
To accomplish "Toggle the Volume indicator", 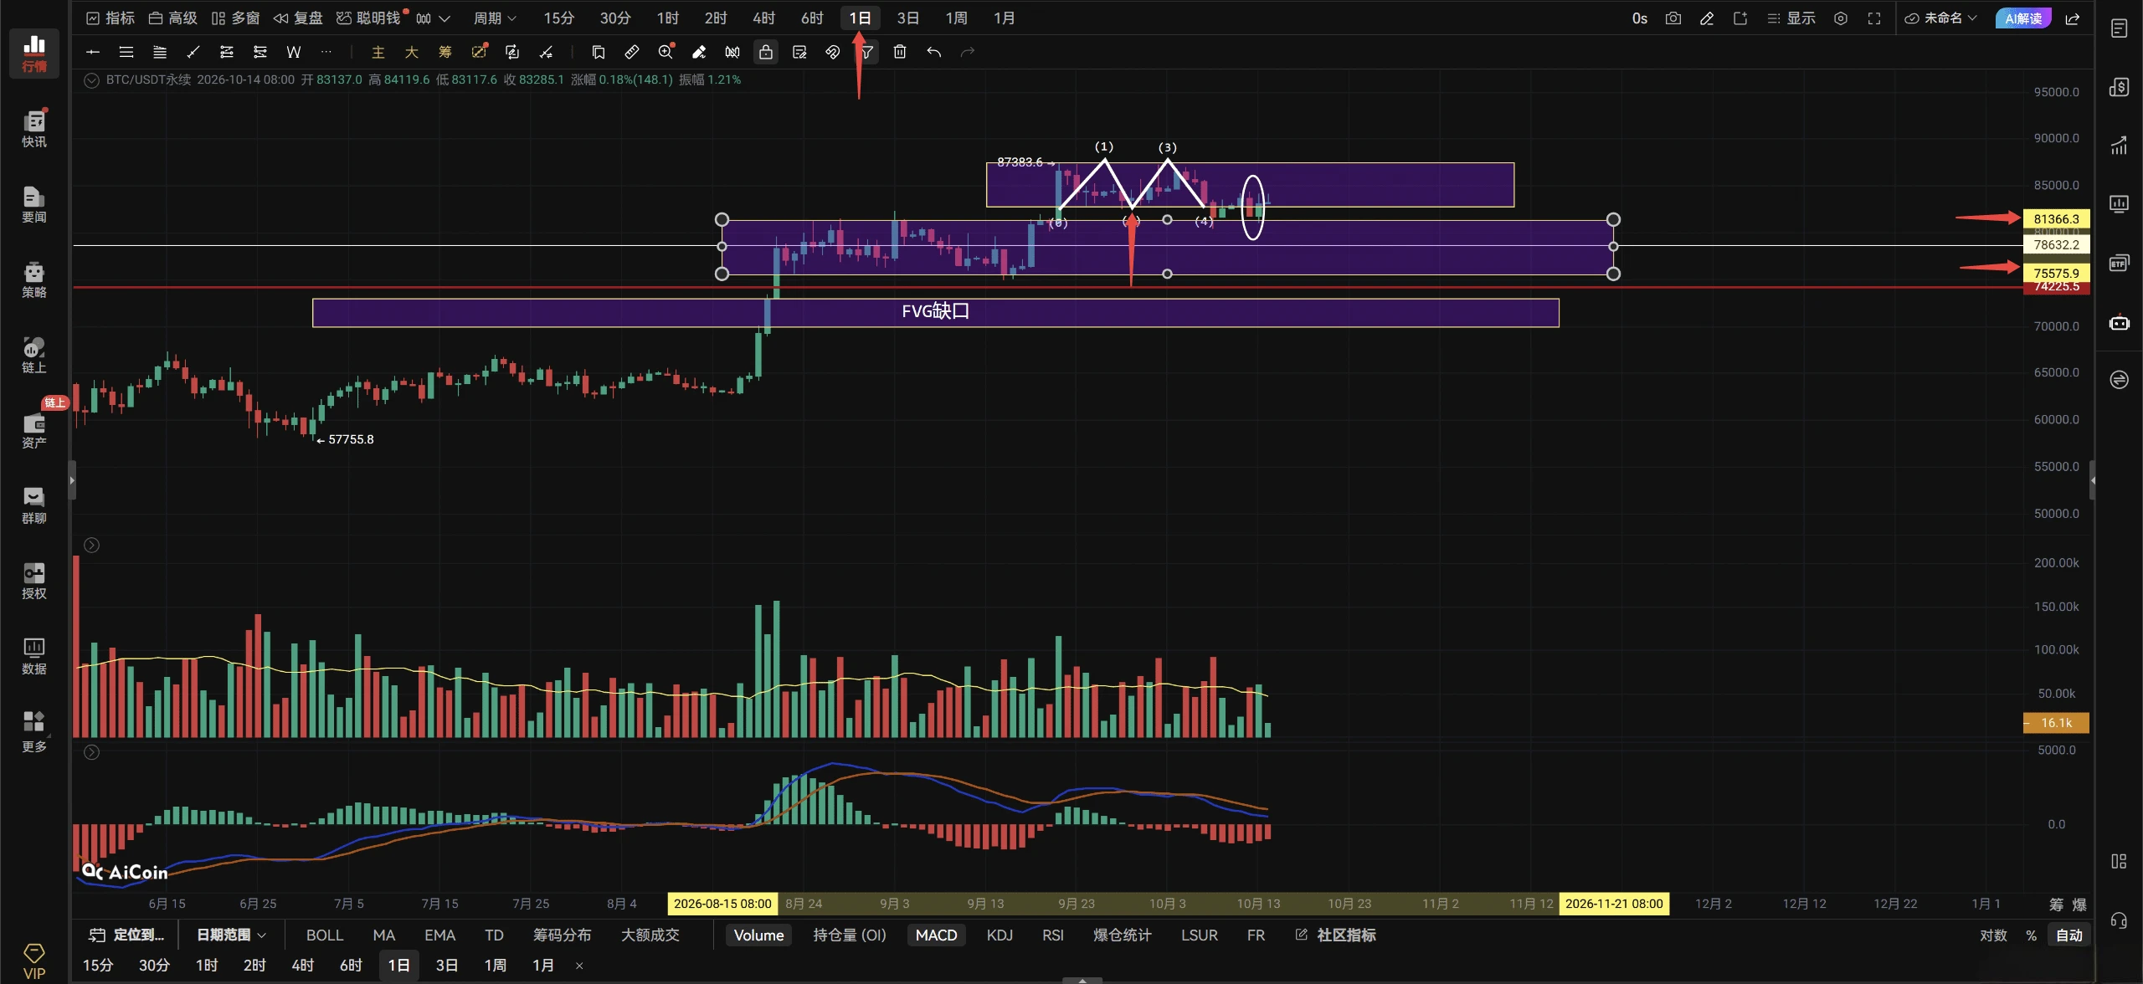I will coord(758,935).
